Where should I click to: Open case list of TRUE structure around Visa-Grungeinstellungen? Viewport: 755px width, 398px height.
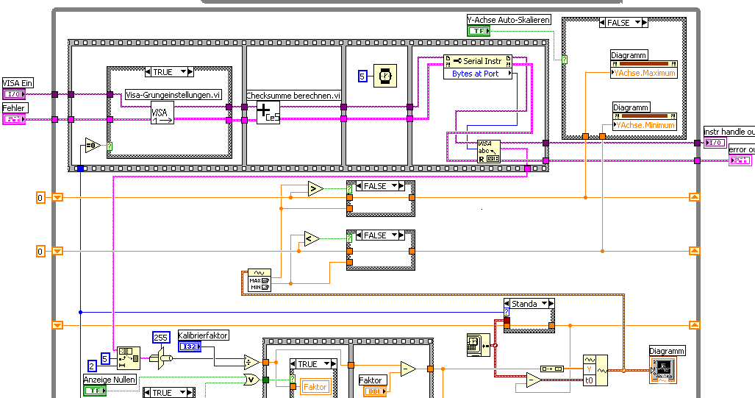pos(183,72)
